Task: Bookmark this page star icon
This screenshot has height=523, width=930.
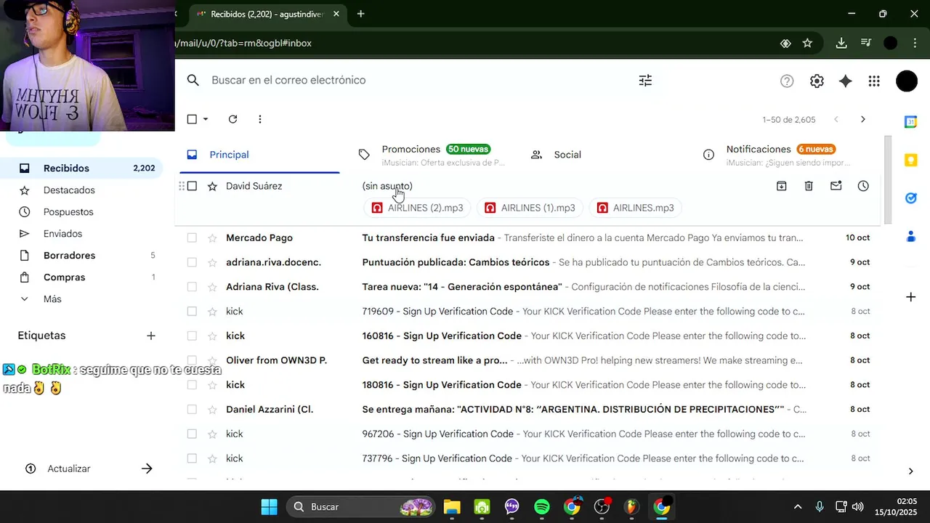Action: (x=807, y=43)
